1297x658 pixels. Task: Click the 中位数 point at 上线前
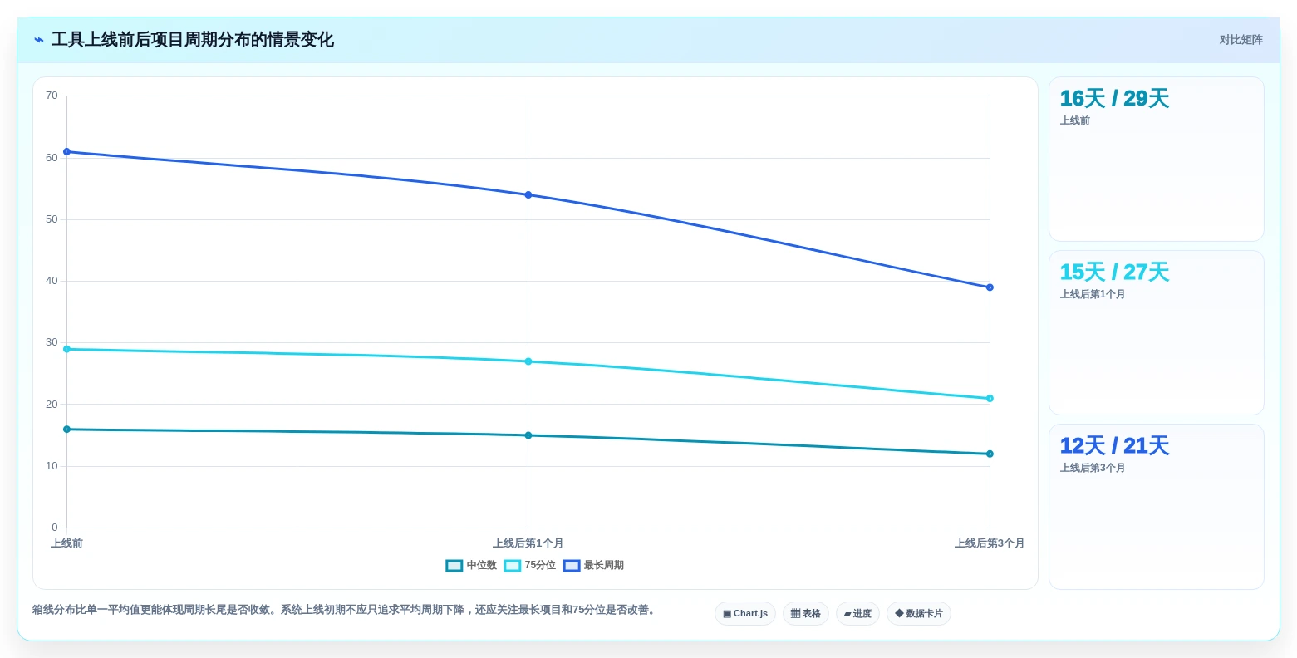tap(67, 430)
